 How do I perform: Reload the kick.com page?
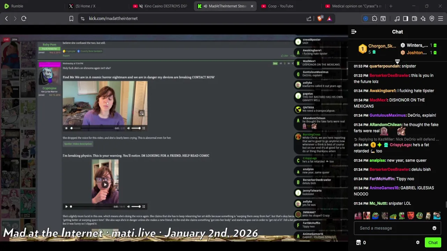(x=24, y=18)
